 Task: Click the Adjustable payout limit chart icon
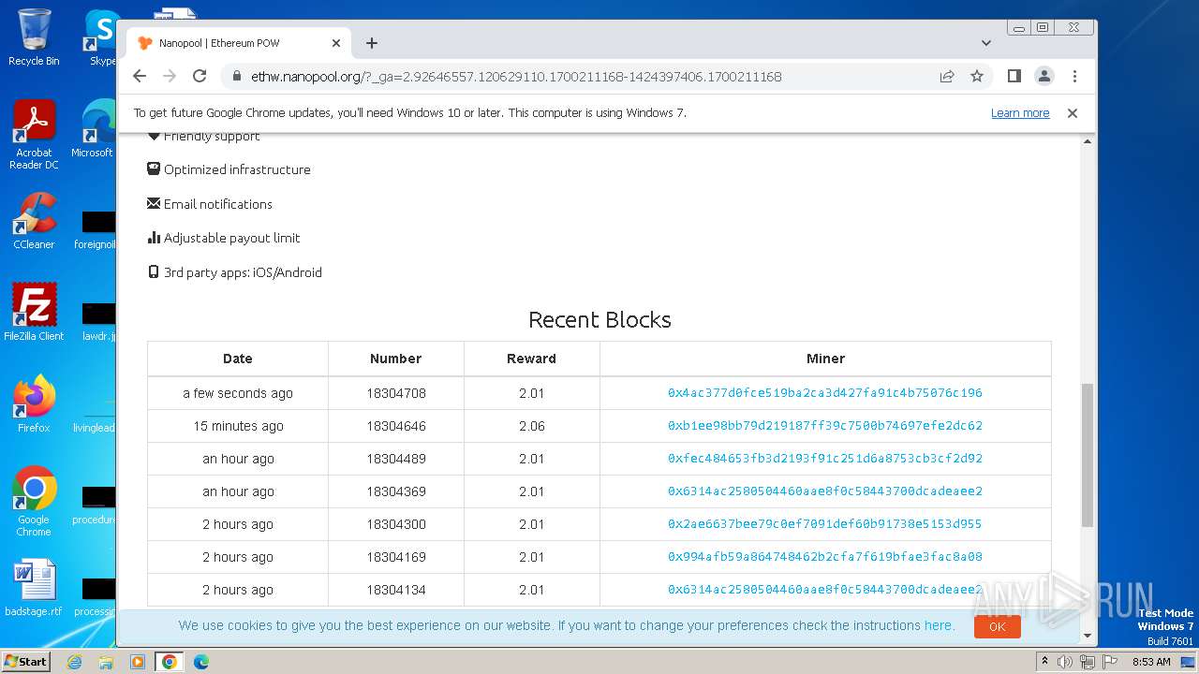coord(154,238)
